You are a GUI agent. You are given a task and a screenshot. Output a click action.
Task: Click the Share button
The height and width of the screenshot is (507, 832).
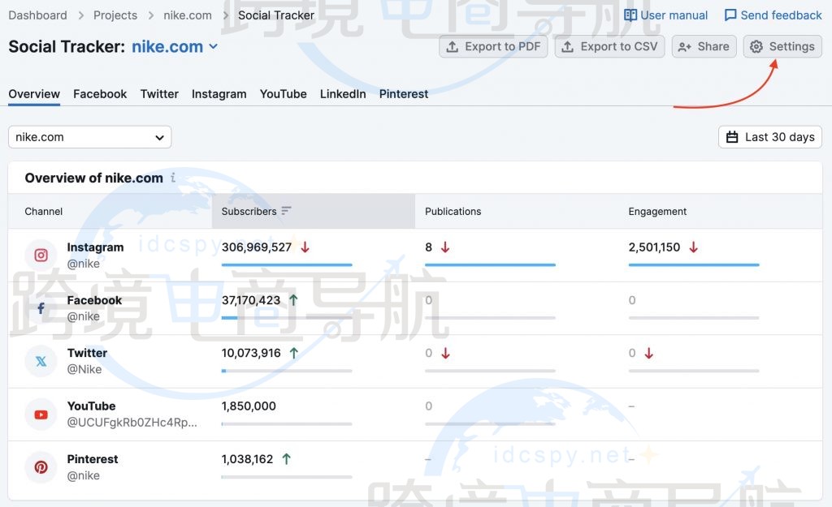click(x=704, y=47)
